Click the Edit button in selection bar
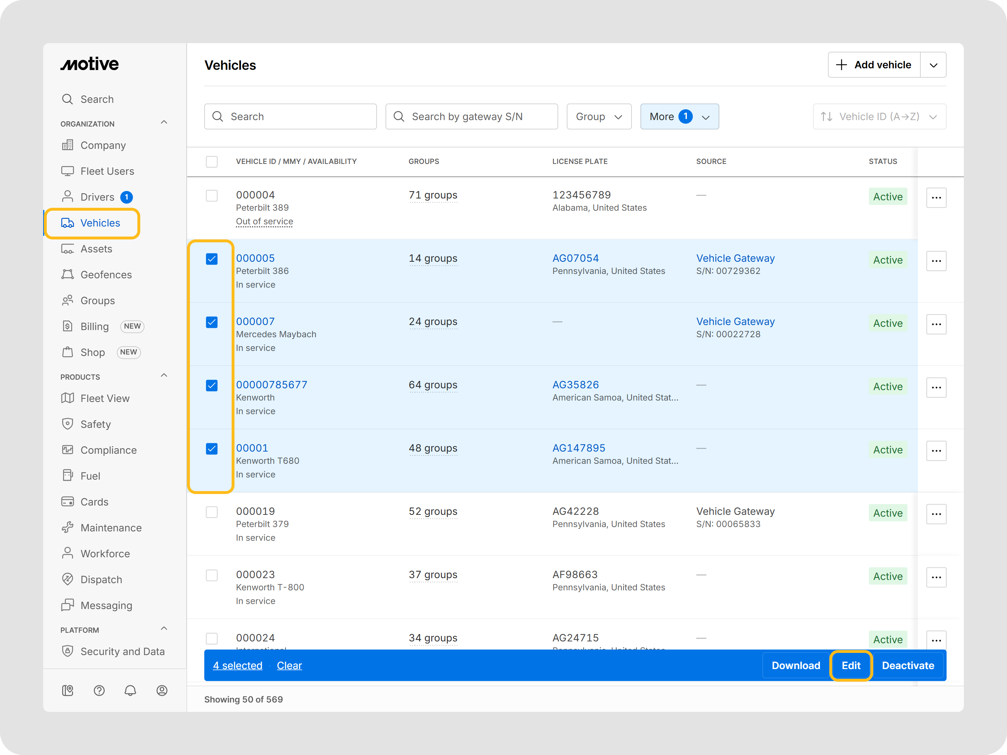Screen dimensions: 1007x755 (851, 665)
